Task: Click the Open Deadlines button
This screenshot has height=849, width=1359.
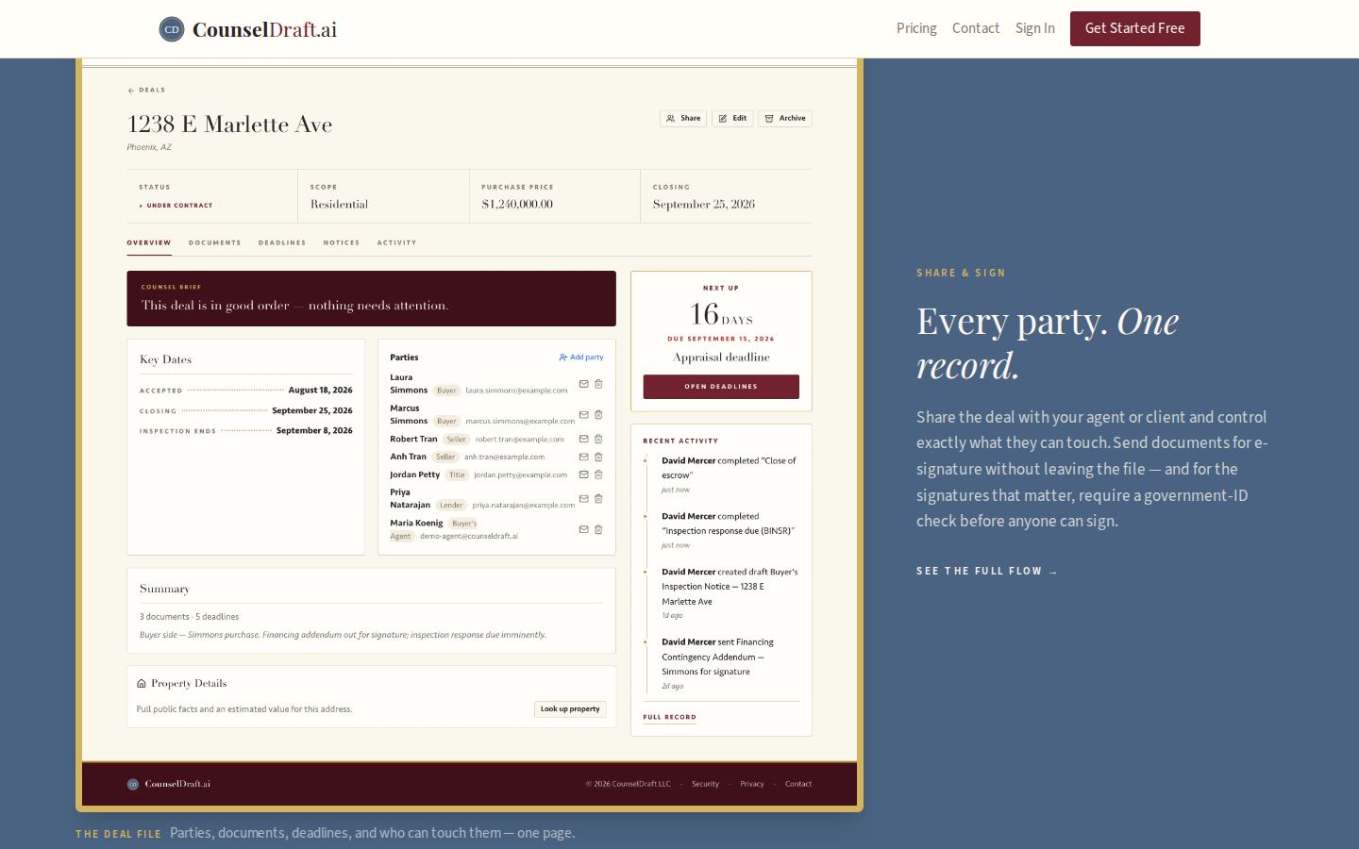Action: (721, 387)
